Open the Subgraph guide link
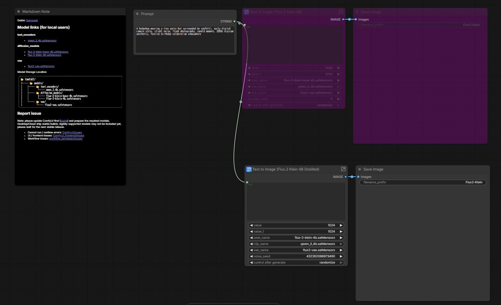This screenshot has height=305, width=501. (x=32, y=20)
